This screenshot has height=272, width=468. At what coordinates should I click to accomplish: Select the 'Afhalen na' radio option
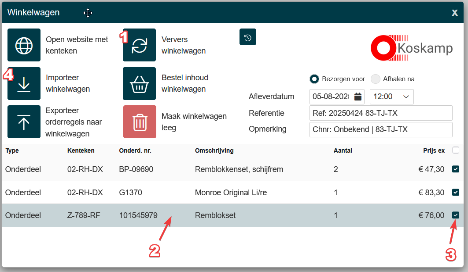click(x=375, y=79)
